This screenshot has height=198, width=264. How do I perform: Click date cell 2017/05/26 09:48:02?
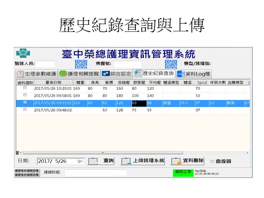tap(53, 110)
